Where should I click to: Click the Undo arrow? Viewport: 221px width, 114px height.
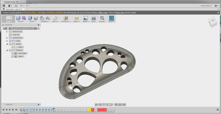pyautogui.click(x=21, y=6)
